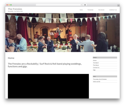
Task: Click the Home page heading
Action: (11, 58)
